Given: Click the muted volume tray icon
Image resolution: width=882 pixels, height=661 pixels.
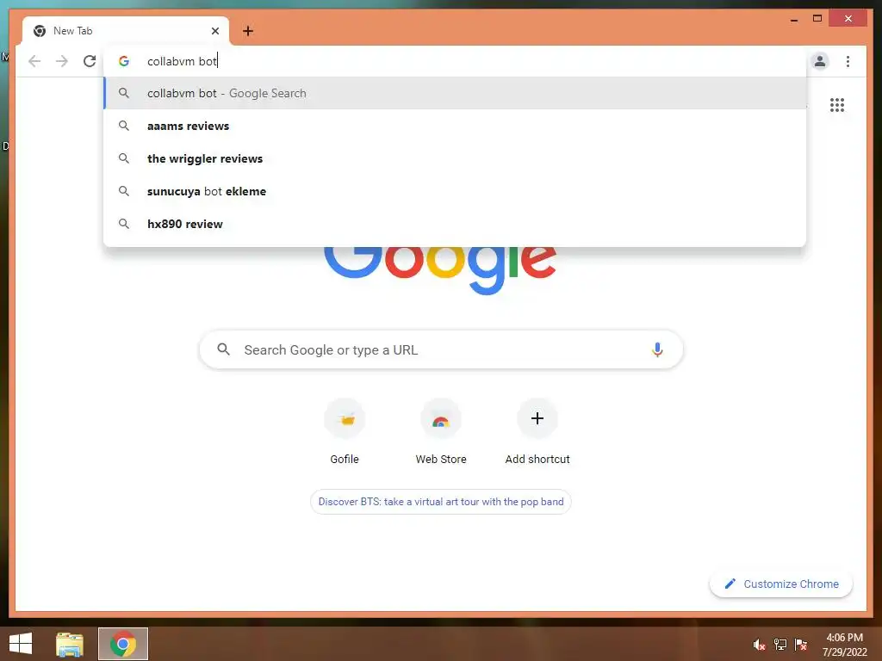Looking at the screenshot, I should [x=760, y=645].
